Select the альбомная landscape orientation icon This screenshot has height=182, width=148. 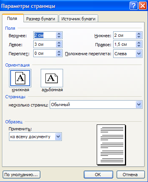pyautogui.click(x=52, y=78)
